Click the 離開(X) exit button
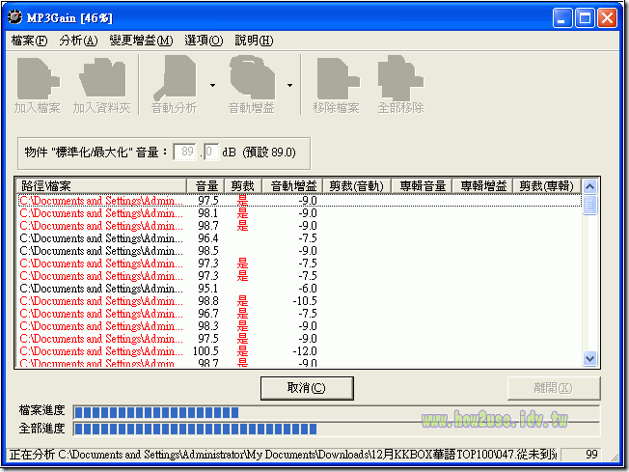 click(553, 388)
